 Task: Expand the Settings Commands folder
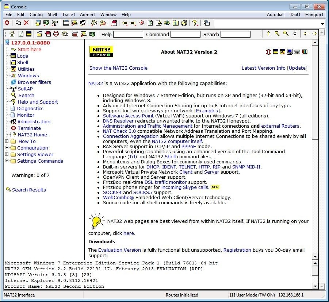coord(7,161)
